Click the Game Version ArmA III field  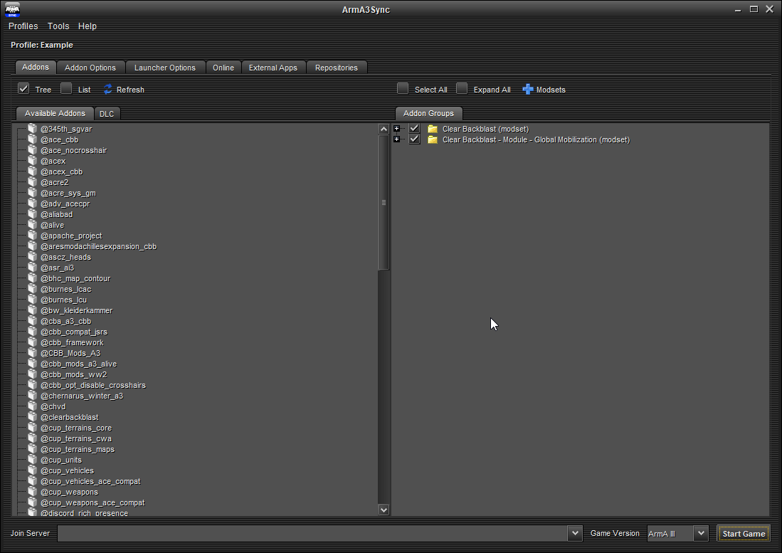[x=671, y=534]
